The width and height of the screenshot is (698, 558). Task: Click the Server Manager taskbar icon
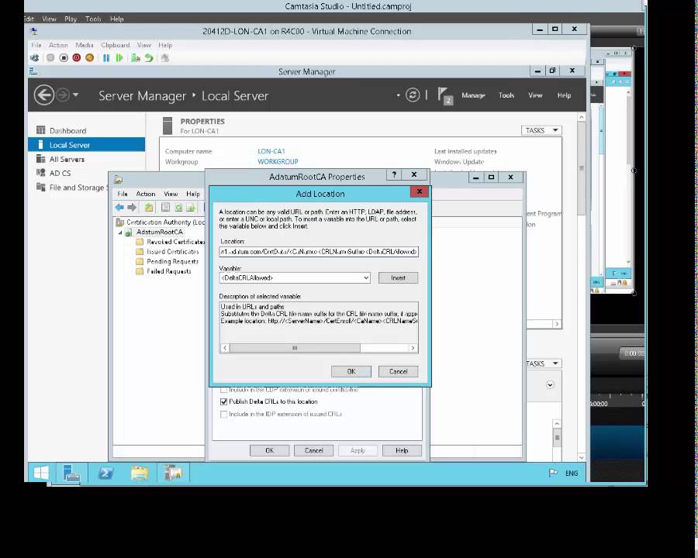(71, 473)
